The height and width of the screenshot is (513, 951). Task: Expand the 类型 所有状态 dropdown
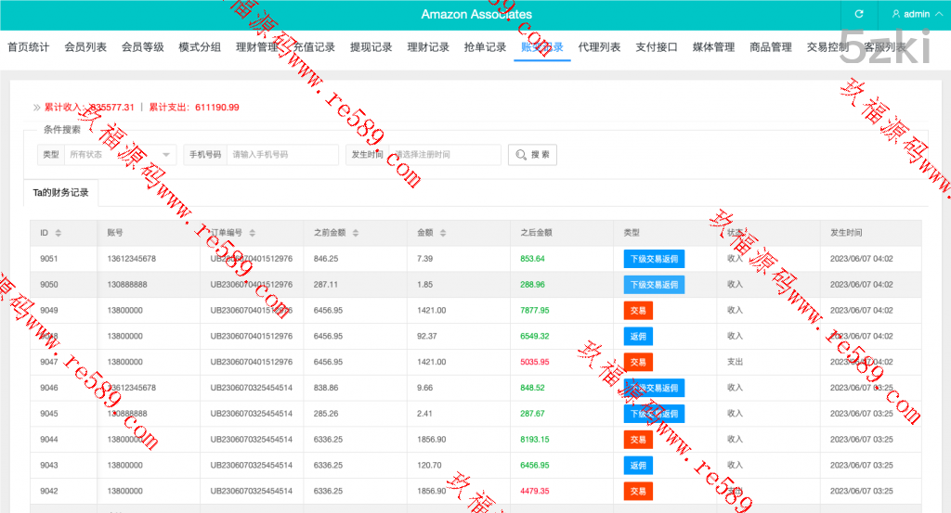[120, 155]
